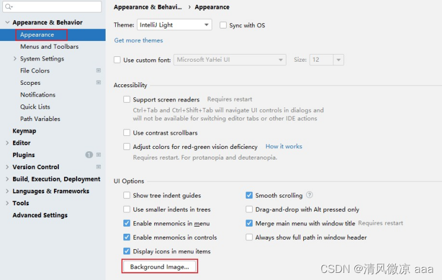Expand System Settings tree node
This screenshot has height=280, width=442.
[15, 58]
